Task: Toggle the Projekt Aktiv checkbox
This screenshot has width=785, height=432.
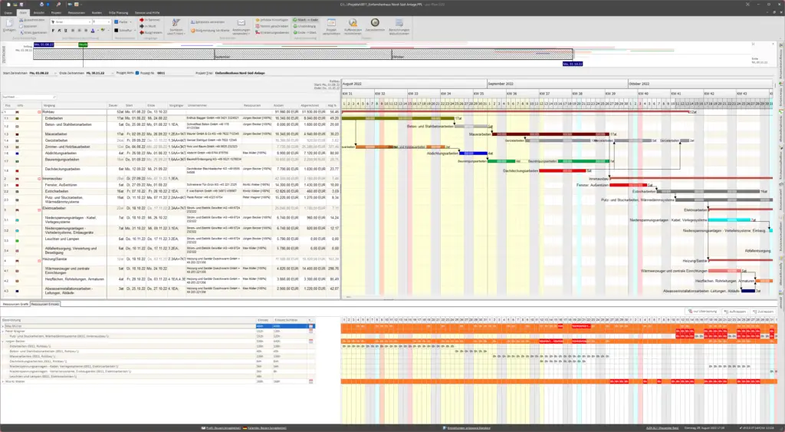Action: pyautogui.click(x=137, y=73)
